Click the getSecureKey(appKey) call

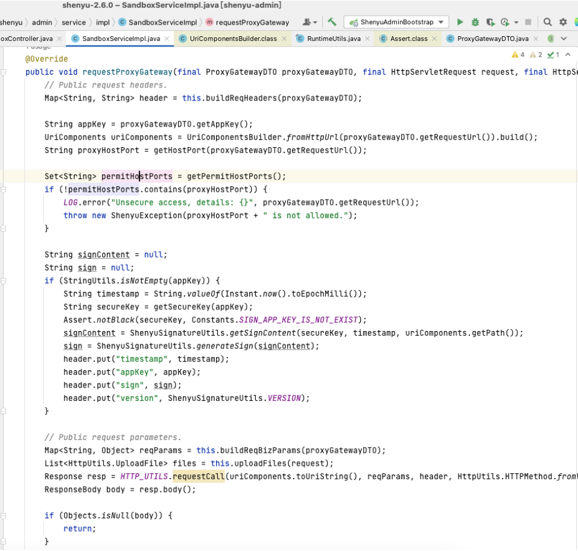click(201, 307)
